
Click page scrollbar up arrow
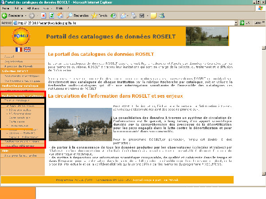click(x=264, y=48)
